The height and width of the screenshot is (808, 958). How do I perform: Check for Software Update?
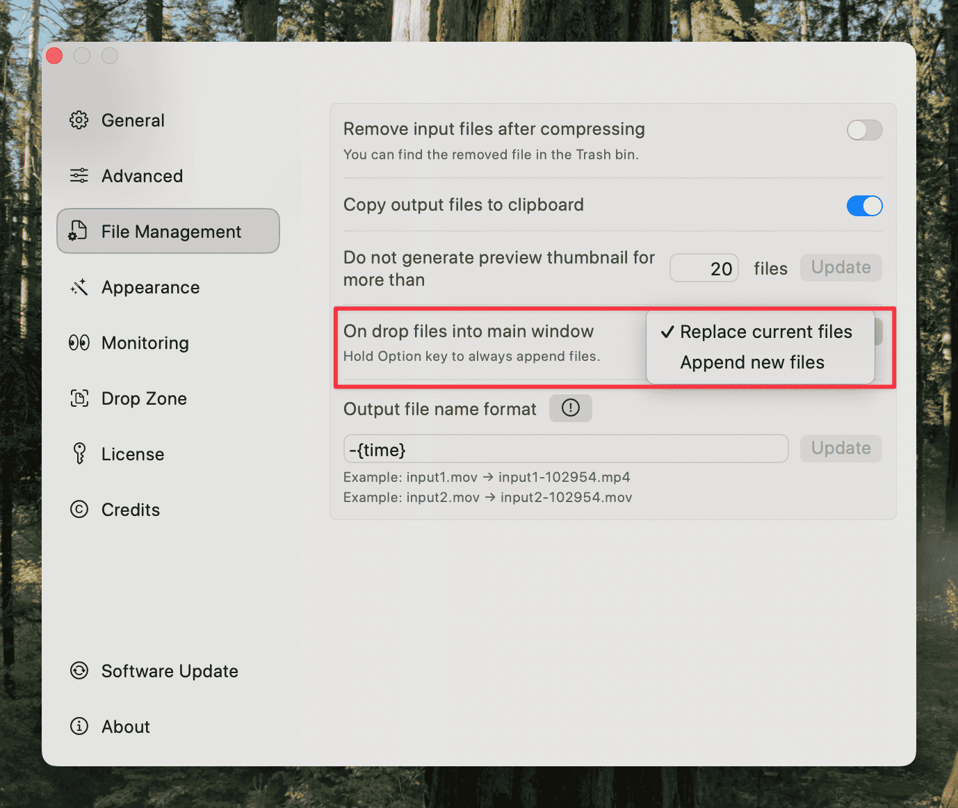170,671
